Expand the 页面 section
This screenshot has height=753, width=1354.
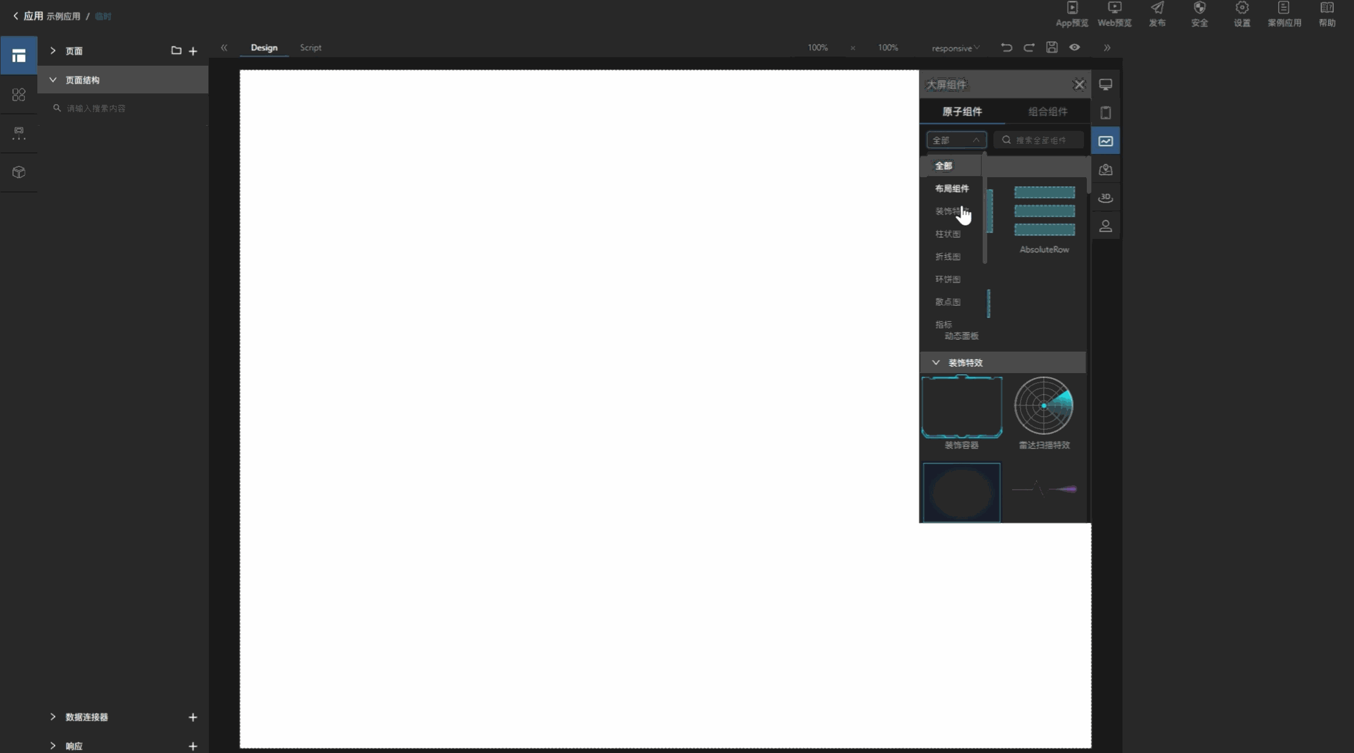point(53,50)
